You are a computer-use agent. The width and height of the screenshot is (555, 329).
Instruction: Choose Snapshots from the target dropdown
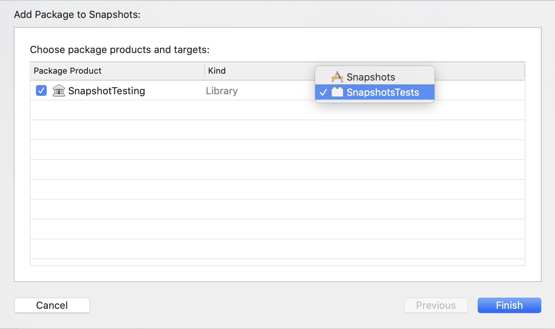tap(371, 77)
